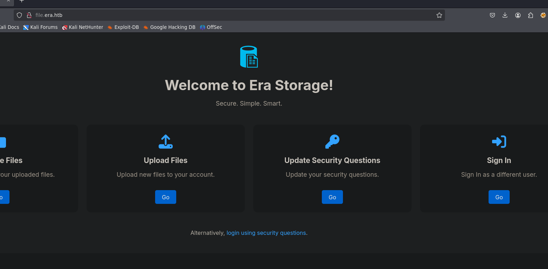Click the Sign In arrow icon
The width and height of the screenshot is (548, 269).
point(499,142)
